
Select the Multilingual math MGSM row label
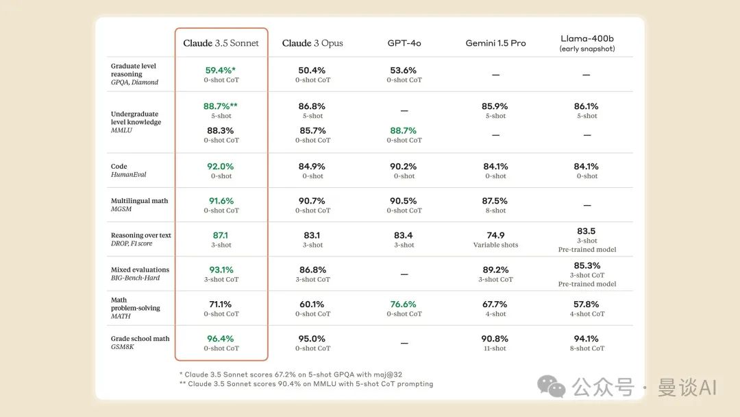tap(139, 205)
